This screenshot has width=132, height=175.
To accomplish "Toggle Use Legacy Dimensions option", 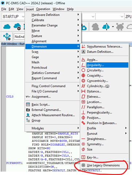I will pyautogui.click(x=105, y=165).
